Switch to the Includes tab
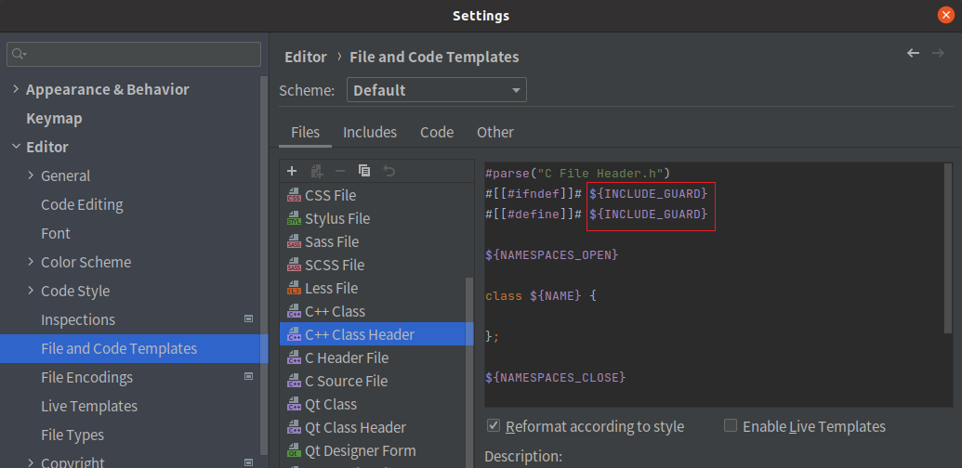The height and width of the screenshot is (468, 962). pos(370,132)
